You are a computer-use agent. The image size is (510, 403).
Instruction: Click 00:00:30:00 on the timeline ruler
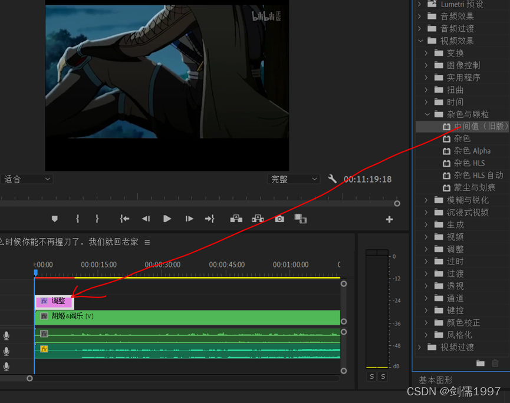tap(162, 265)
